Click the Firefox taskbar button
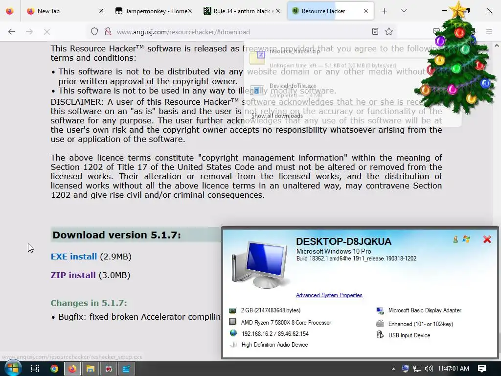The image size is (501, 376). click(x=72, y=369)
